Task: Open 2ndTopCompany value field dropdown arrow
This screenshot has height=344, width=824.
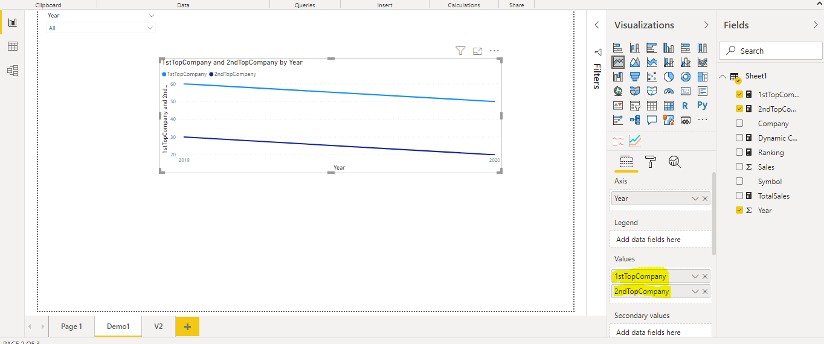Action: pyautogui.click(x=695, y=291)
